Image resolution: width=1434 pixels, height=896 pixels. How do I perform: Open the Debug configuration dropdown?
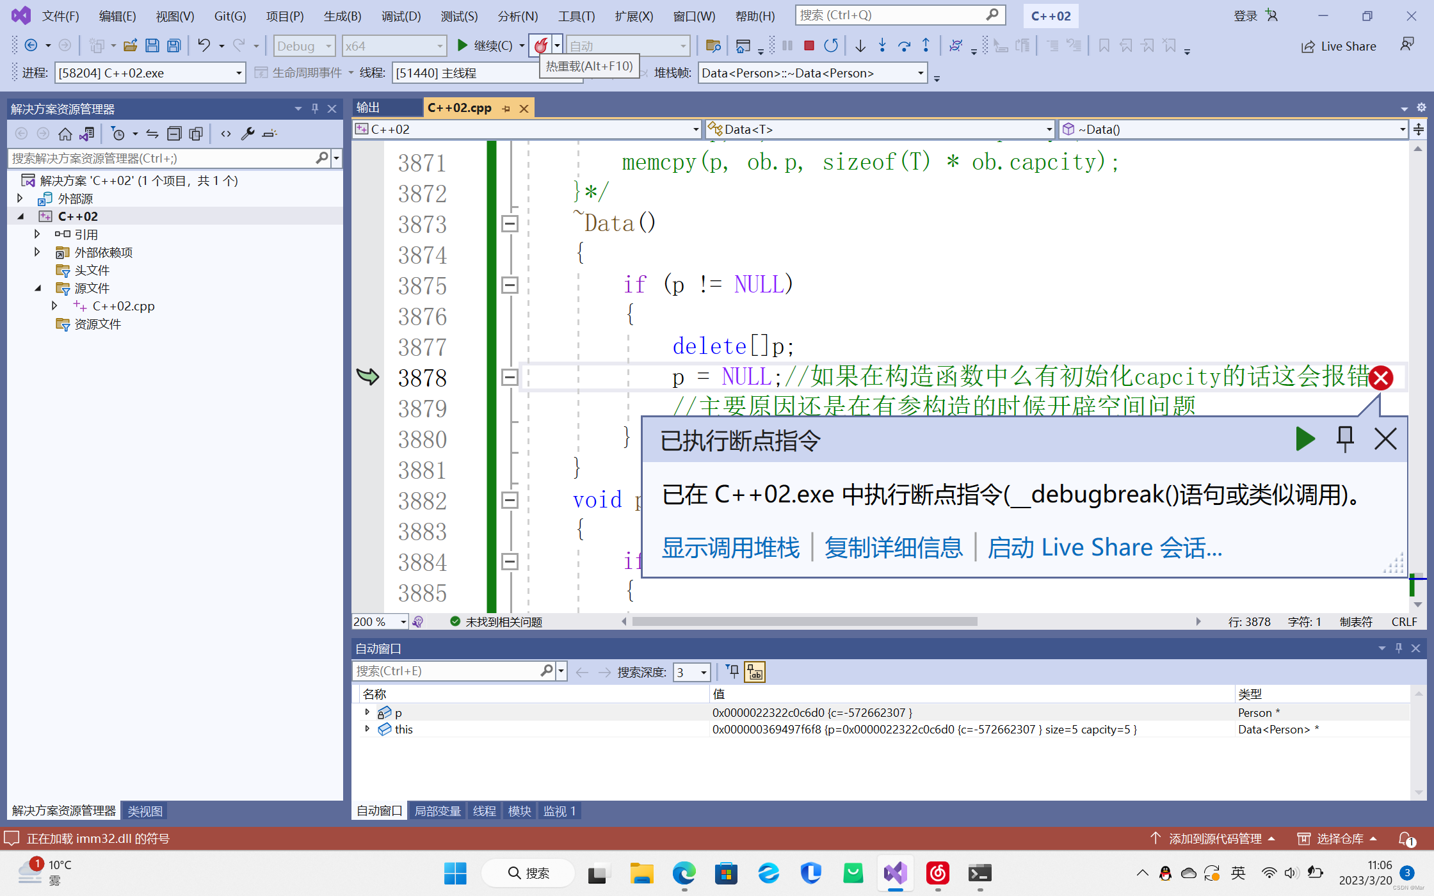click(x=328, y=46)
